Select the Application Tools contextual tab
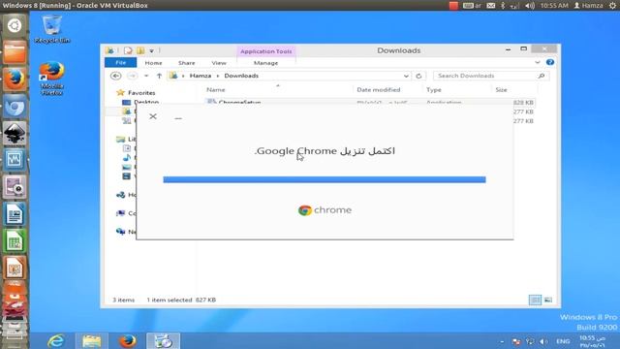Image resolution: width=620 pixels, height=349 pixels. pyautogui.click(x=266, y=51)
